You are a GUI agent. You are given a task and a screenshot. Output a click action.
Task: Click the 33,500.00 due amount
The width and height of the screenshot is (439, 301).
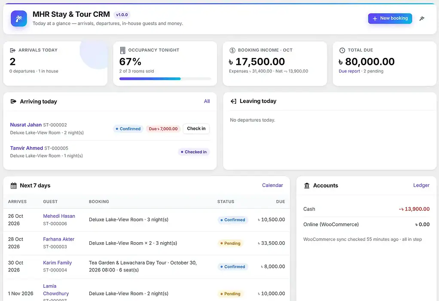[271, 243]
